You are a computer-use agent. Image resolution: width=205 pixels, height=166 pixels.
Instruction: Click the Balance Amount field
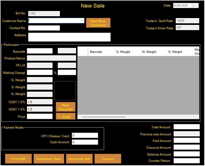pyautogui.click(x=187, y=154)
